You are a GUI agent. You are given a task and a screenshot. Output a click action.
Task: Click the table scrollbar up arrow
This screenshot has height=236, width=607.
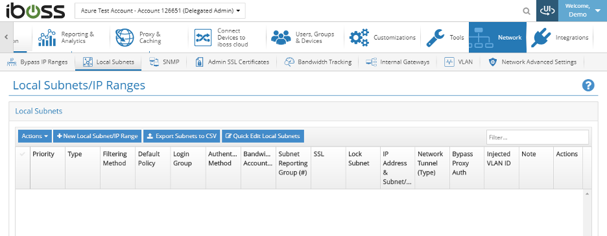[587, 193]
